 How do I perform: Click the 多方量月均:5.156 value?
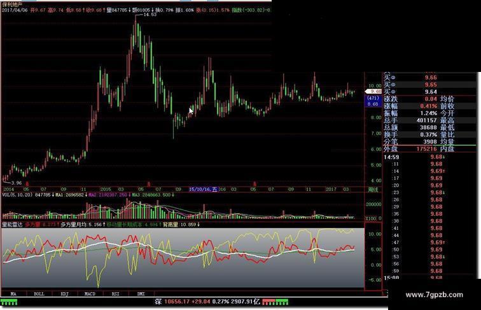point(83,225)
